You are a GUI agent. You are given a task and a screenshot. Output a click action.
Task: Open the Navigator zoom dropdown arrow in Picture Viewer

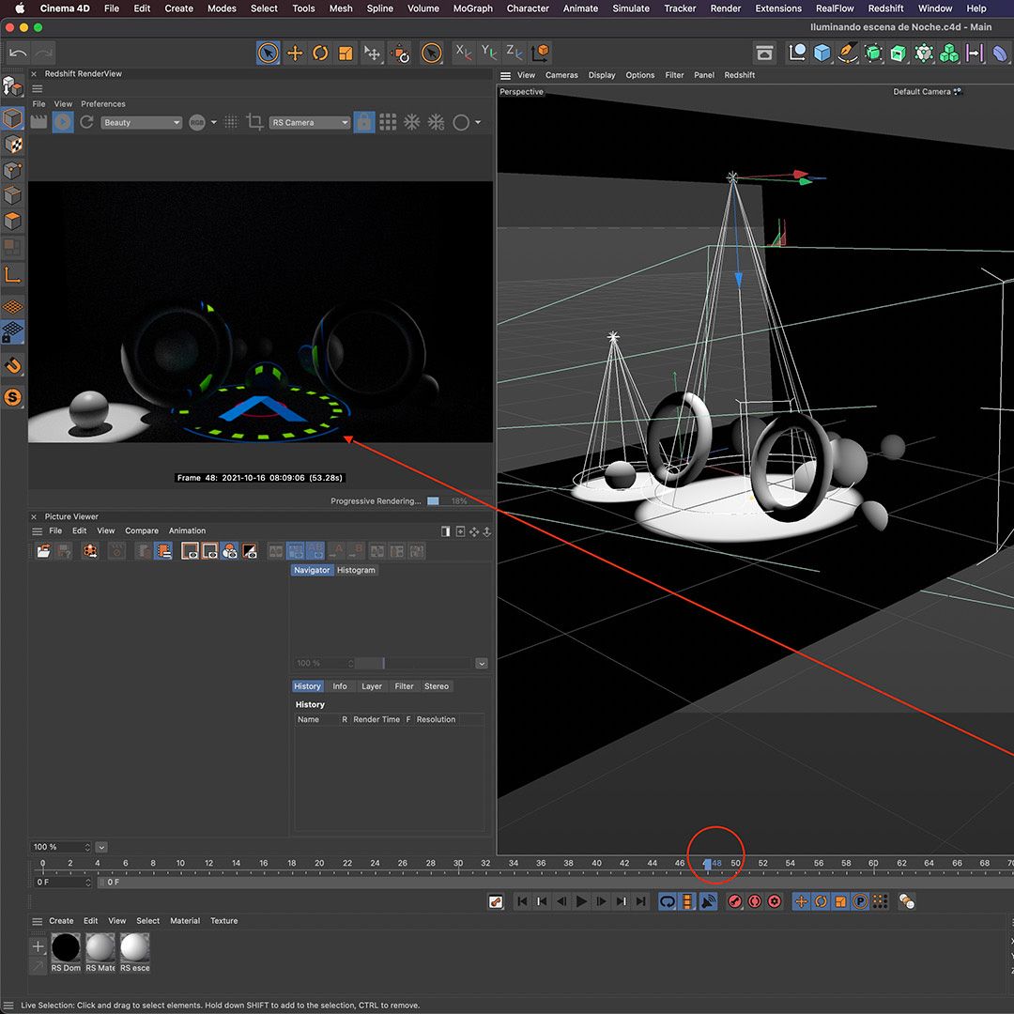(481, 663)
